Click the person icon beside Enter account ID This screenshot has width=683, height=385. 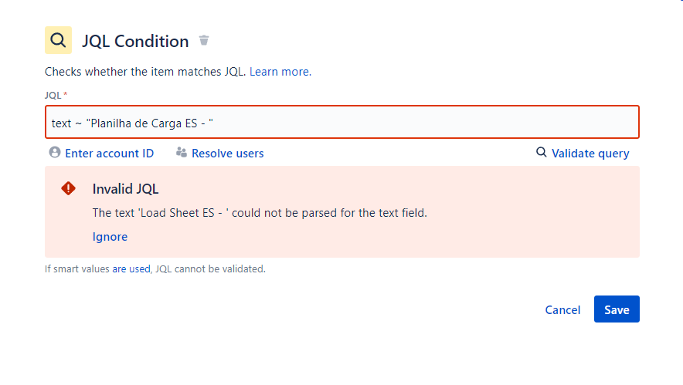click(54, 152)
